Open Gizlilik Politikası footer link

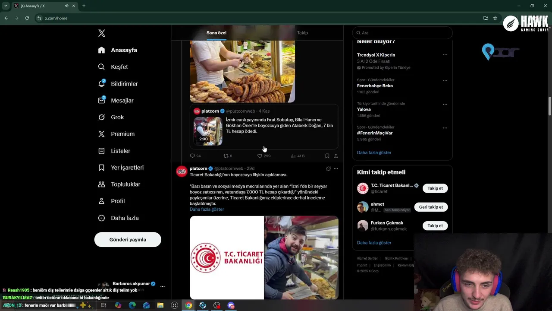pos(396,258)
